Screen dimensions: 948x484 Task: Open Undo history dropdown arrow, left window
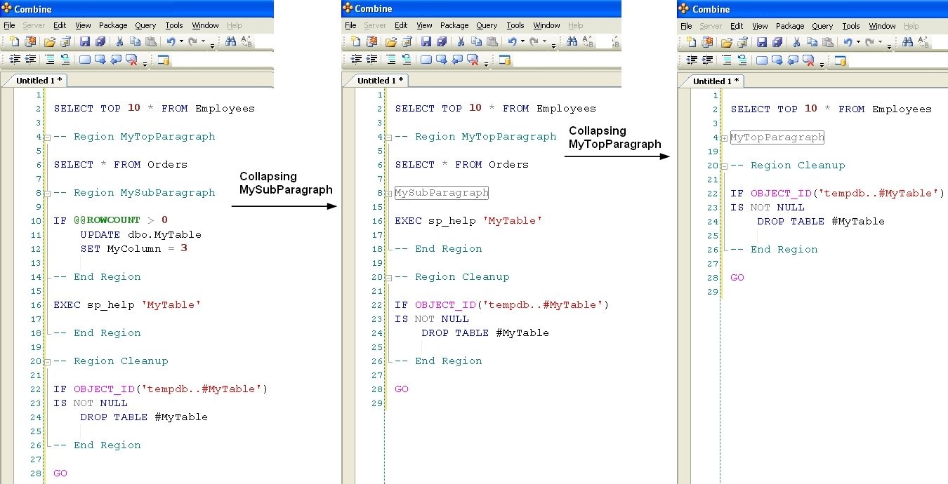(x=181, y=42)
